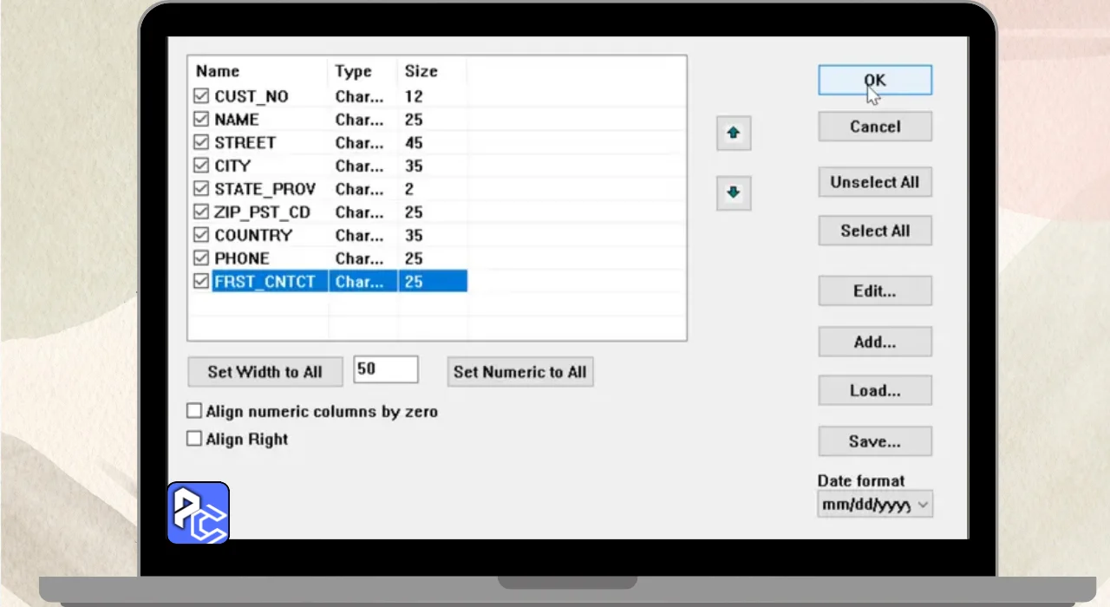Screen dimensions: 1110x607
Task: Click Set Numeric to All button
Action: pyautogui.click(x=520, y=372)
